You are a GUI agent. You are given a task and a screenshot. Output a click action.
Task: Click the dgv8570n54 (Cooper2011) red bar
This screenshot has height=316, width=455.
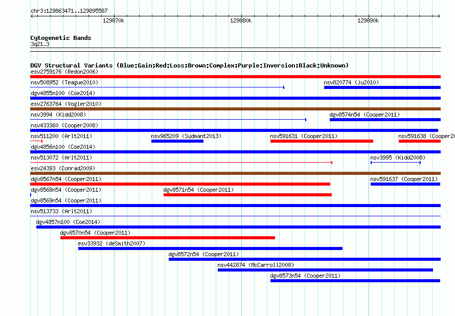[168, 238]
